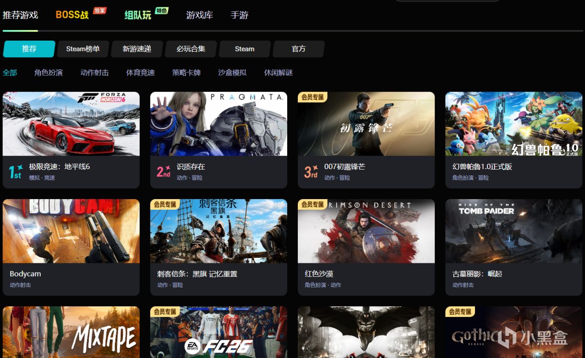Click 动作射击 tag under 古墓丽影：崛起
The width and height of the screenshot is (585, 358).
463,285
